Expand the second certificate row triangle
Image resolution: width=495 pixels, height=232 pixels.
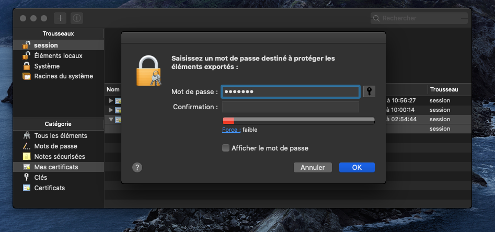click(111, 110)
